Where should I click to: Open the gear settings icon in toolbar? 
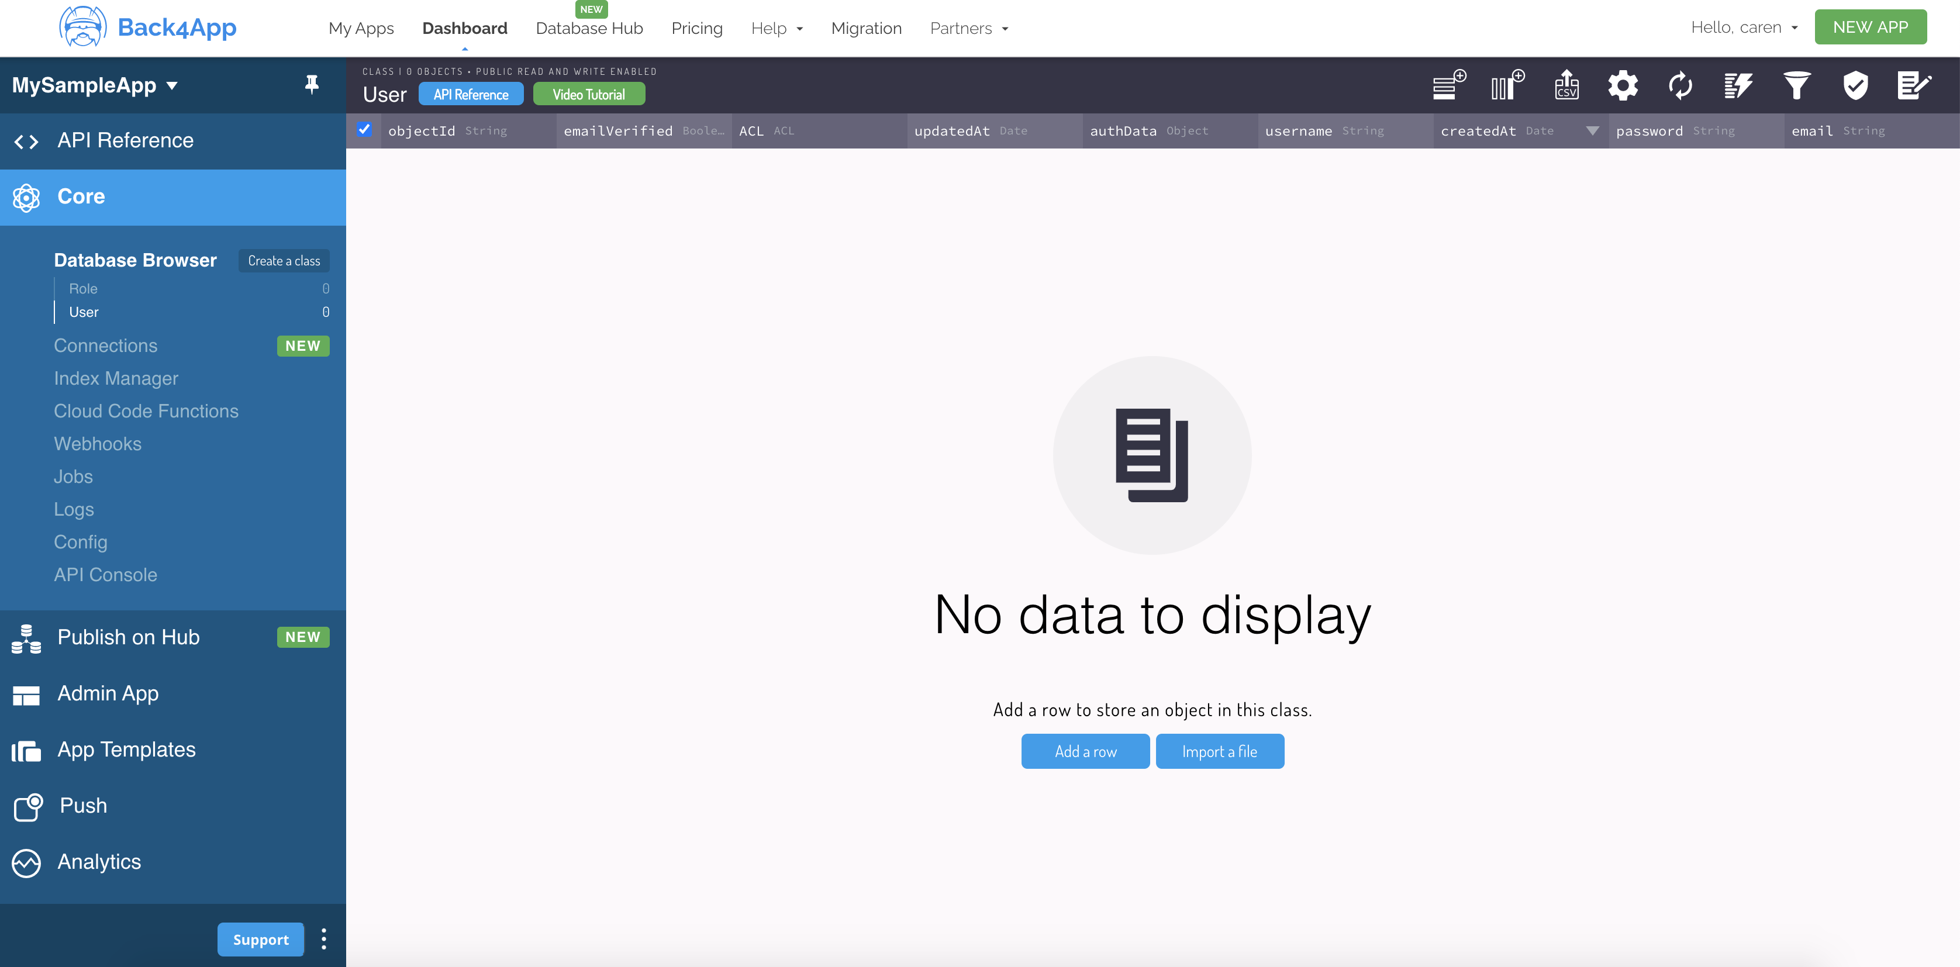click(1622, 85)
